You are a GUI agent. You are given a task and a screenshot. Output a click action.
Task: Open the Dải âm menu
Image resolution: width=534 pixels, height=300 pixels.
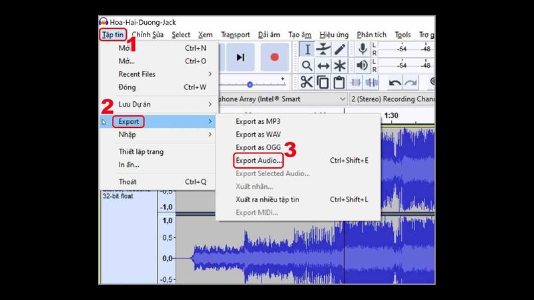(x=269, y=35)
